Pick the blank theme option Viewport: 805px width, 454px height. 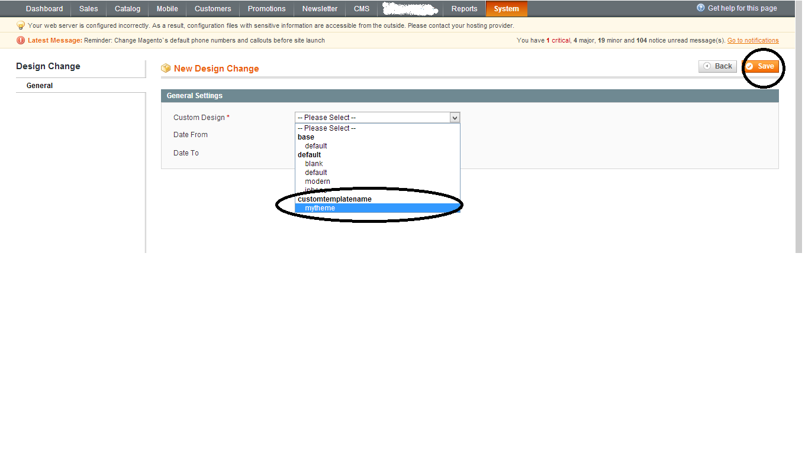[x=314, y=164]
